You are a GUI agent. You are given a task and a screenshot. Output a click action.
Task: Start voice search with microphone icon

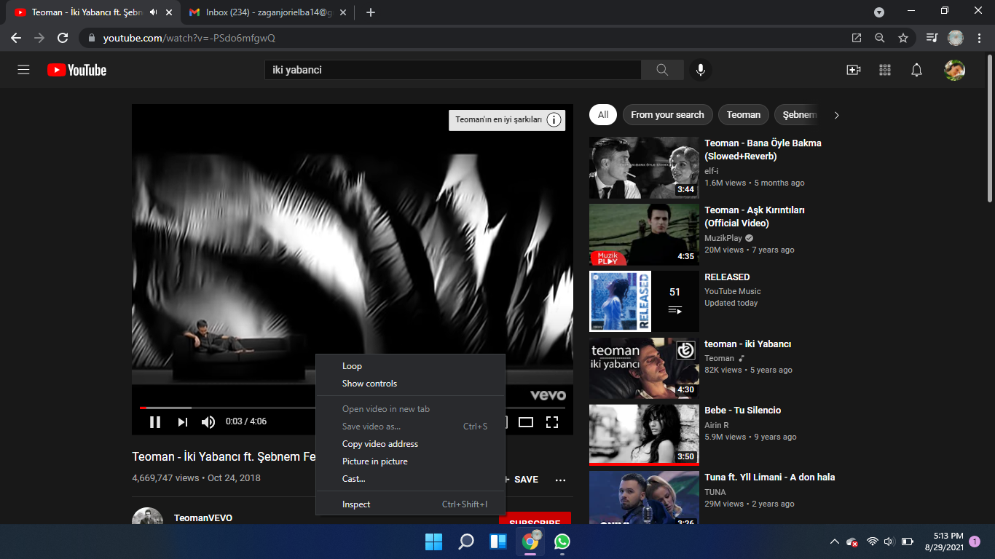click(x=700, y=70)
